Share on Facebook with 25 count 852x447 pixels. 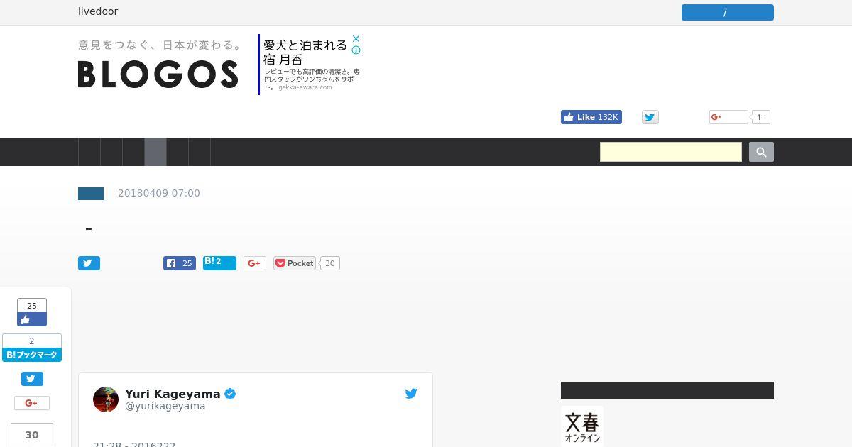[180, 263]
